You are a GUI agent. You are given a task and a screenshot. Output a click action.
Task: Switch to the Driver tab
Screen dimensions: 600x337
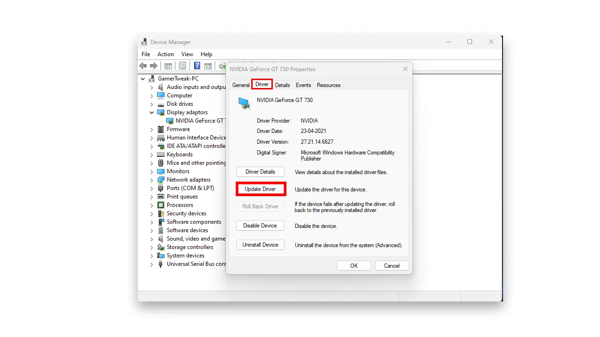262,84
